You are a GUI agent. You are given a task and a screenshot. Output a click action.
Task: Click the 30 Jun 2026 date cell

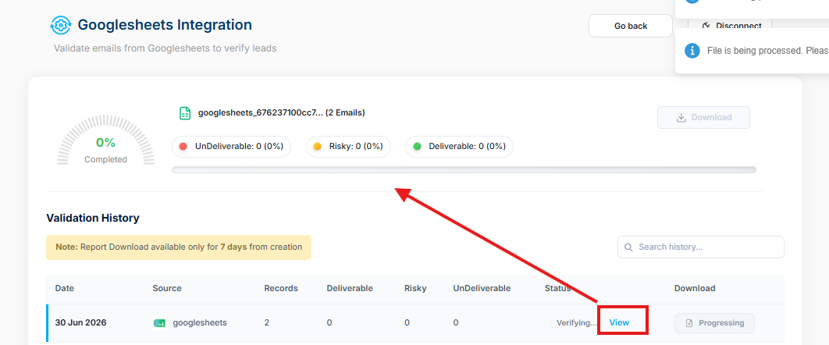80,322
